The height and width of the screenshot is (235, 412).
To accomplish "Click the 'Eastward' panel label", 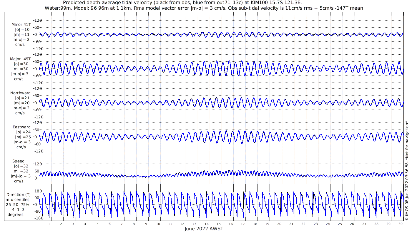I will (22, 127).
